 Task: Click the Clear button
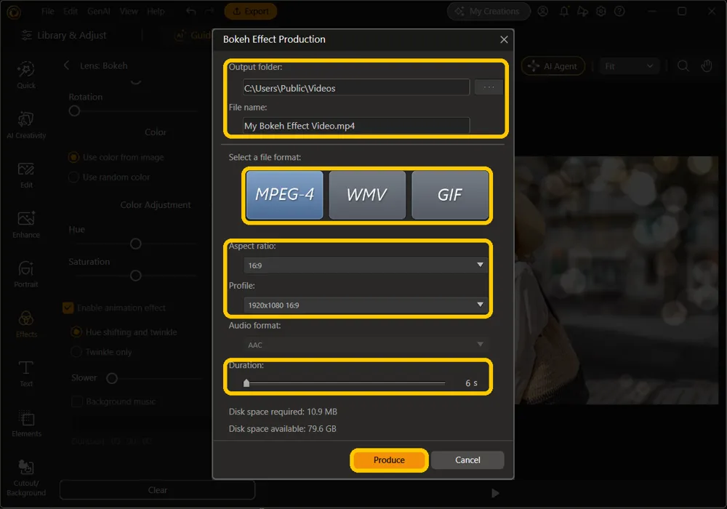click(x=157, y=490)
